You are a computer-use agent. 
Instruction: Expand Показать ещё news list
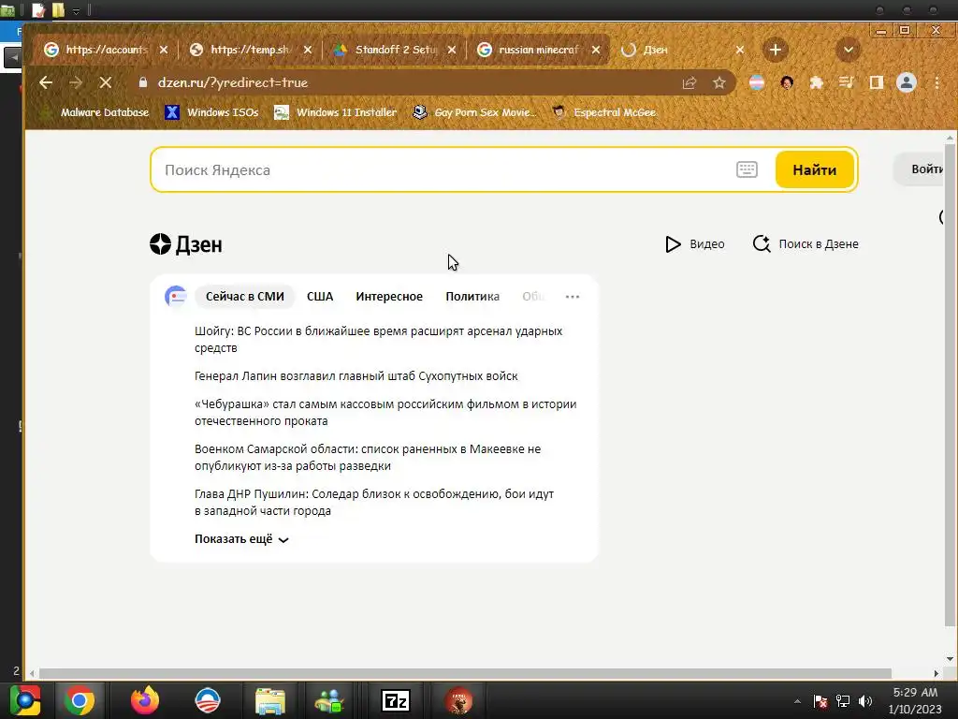point(241,539)
